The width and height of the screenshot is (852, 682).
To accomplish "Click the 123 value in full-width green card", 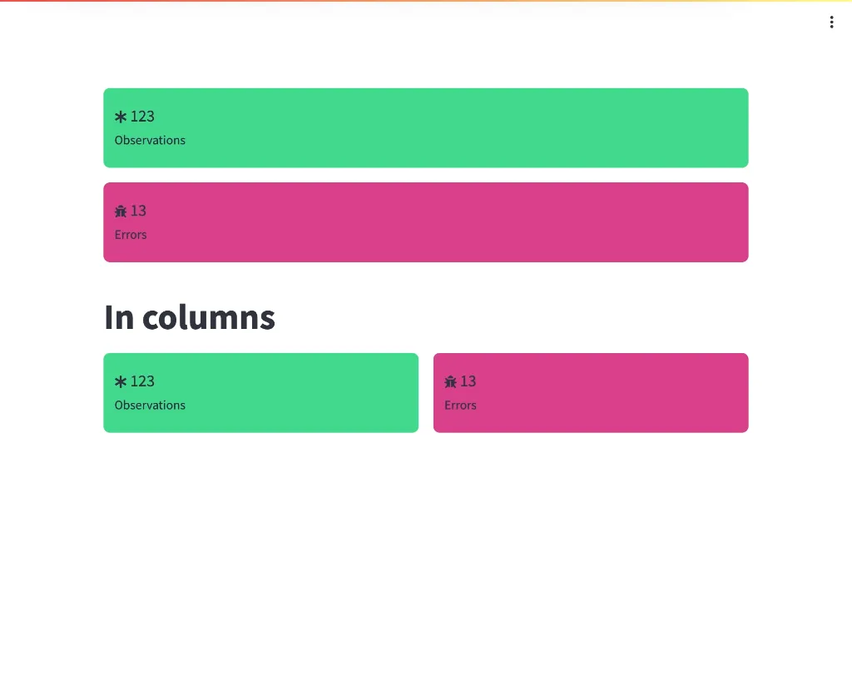I will pyautogui.click(x=142, y=117).
